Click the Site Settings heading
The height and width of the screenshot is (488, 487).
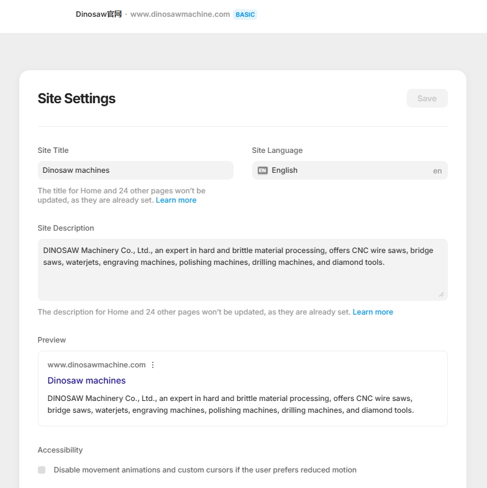tap(76, 98)
